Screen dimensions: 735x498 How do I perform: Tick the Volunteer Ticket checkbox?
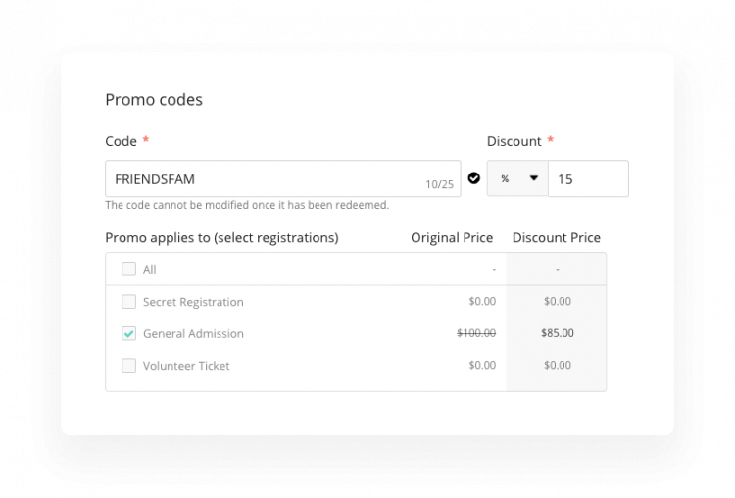coord(129,366)
